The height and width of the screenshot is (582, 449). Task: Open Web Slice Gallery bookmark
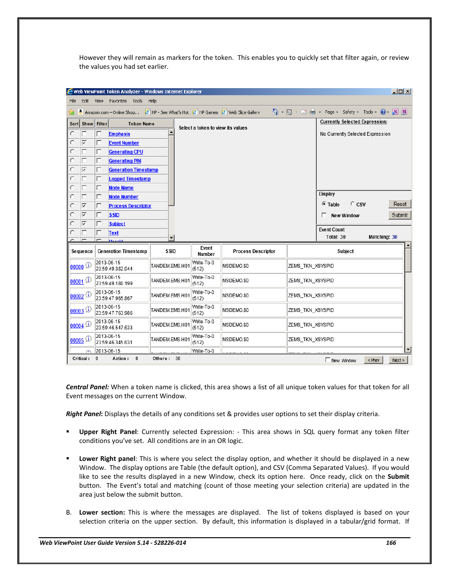point(241,112)
